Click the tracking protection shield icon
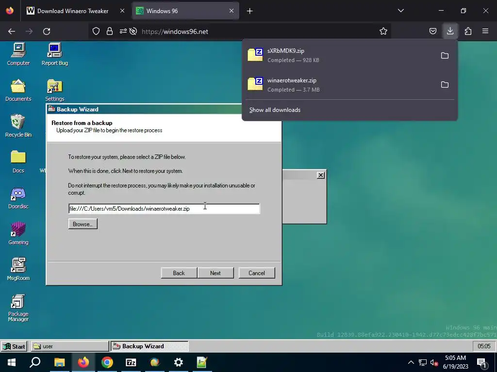 click(x=96, y=31)
